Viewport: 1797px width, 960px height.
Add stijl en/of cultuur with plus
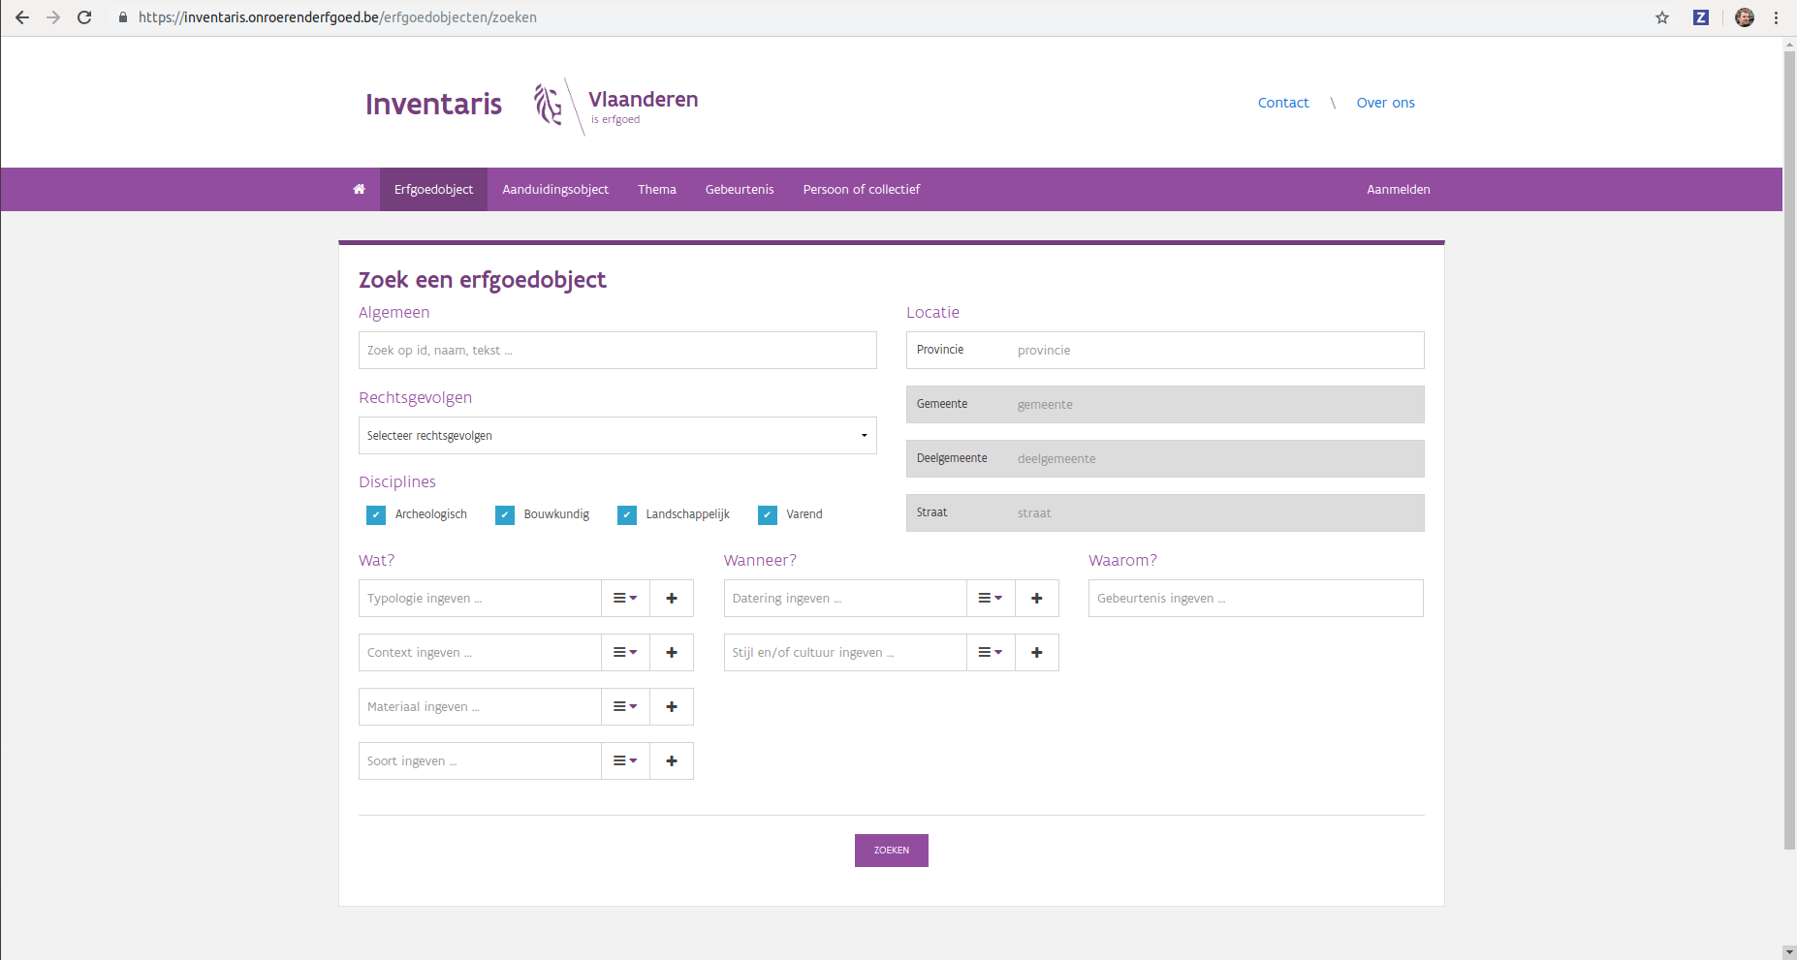pyautogui.click(x=1037, y=653)
